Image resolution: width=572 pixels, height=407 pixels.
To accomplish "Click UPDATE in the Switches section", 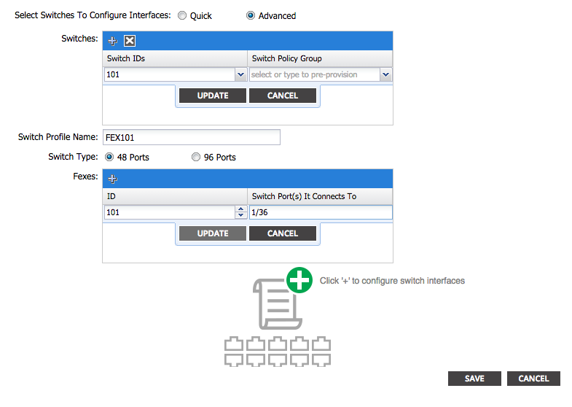I will point(213,96).
